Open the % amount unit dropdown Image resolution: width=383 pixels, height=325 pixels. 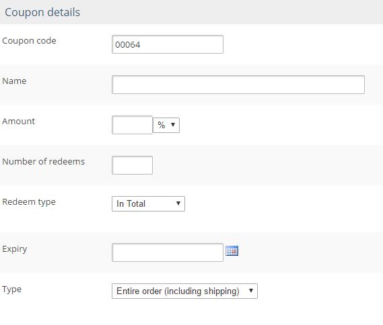(x=166, y=125)
